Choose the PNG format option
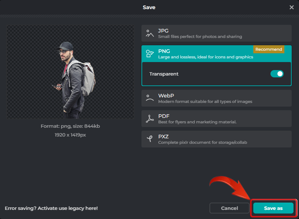This screenshot has width=299, height=219. click(x=216, y=54)
